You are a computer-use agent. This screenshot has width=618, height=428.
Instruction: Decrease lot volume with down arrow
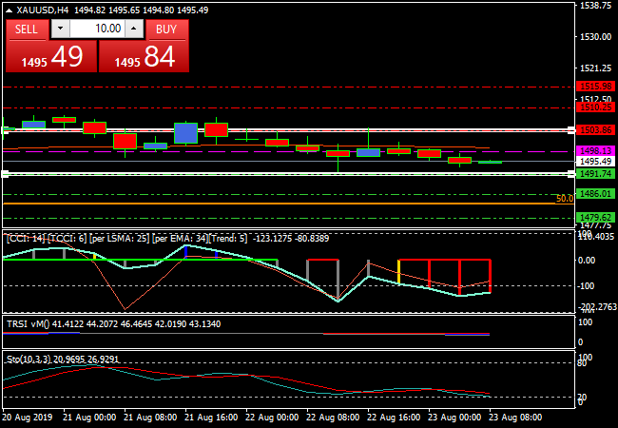(59, 29)
